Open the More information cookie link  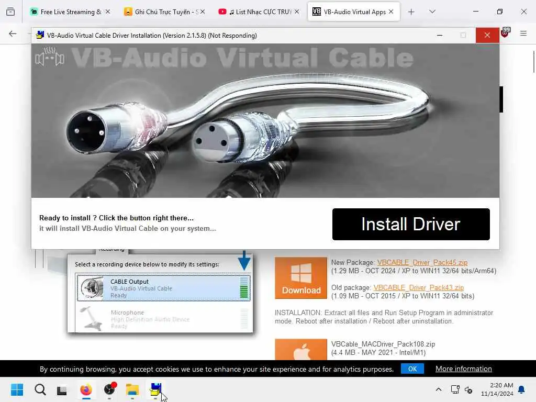tap(464, 369)
